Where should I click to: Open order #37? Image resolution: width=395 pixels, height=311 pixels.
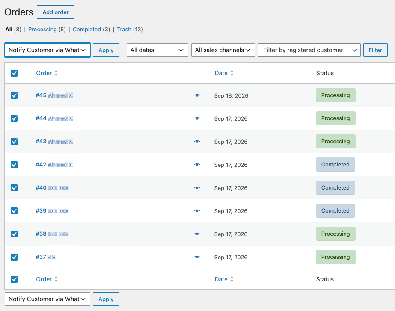(x=46, y=257)
